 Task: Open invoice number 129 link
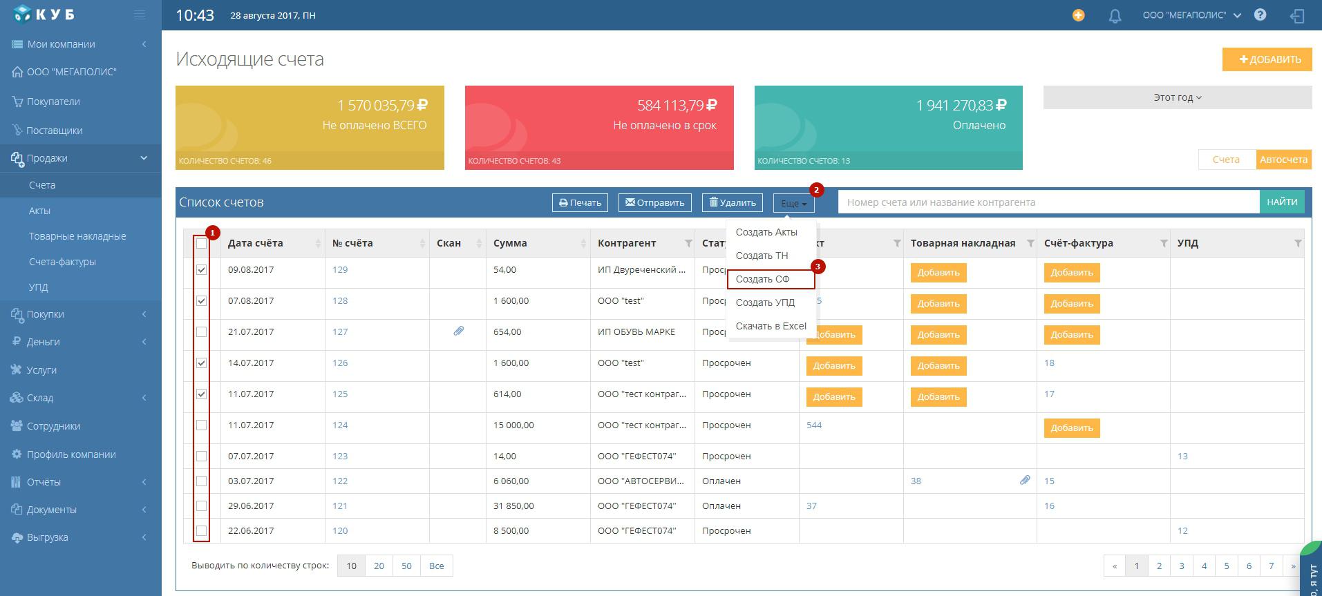[x=340, y=269]
